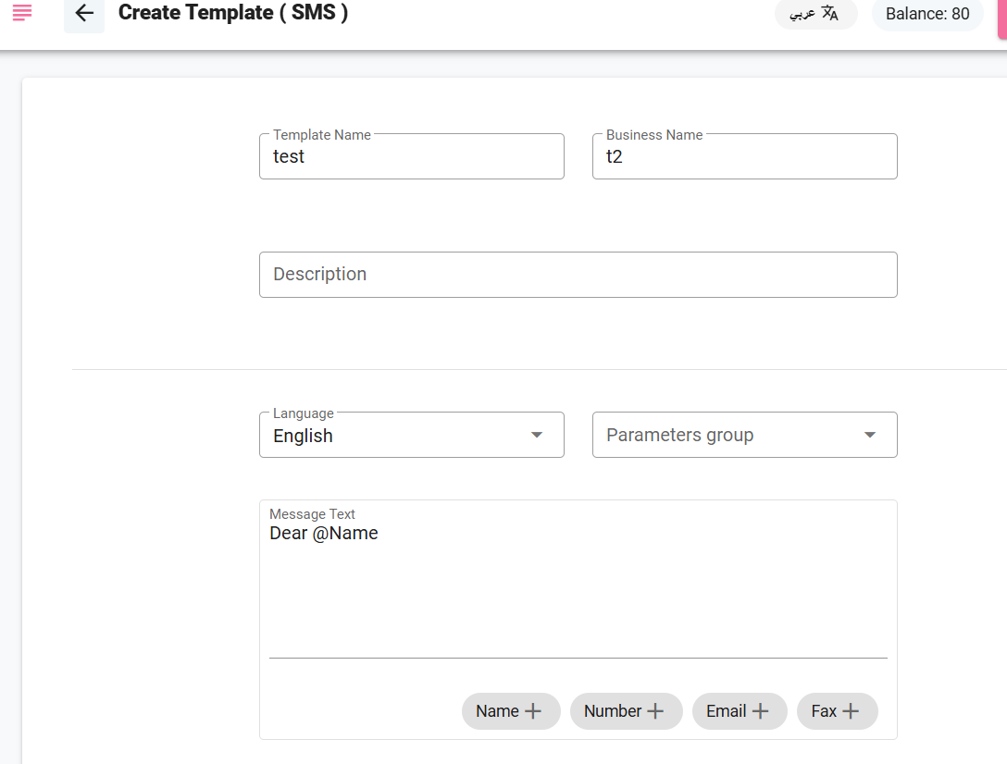This screenshot has height=764, width=1007.
Task: Insert the Fax parameter chip
Action: pyautogui.click(x=838, y=711)
